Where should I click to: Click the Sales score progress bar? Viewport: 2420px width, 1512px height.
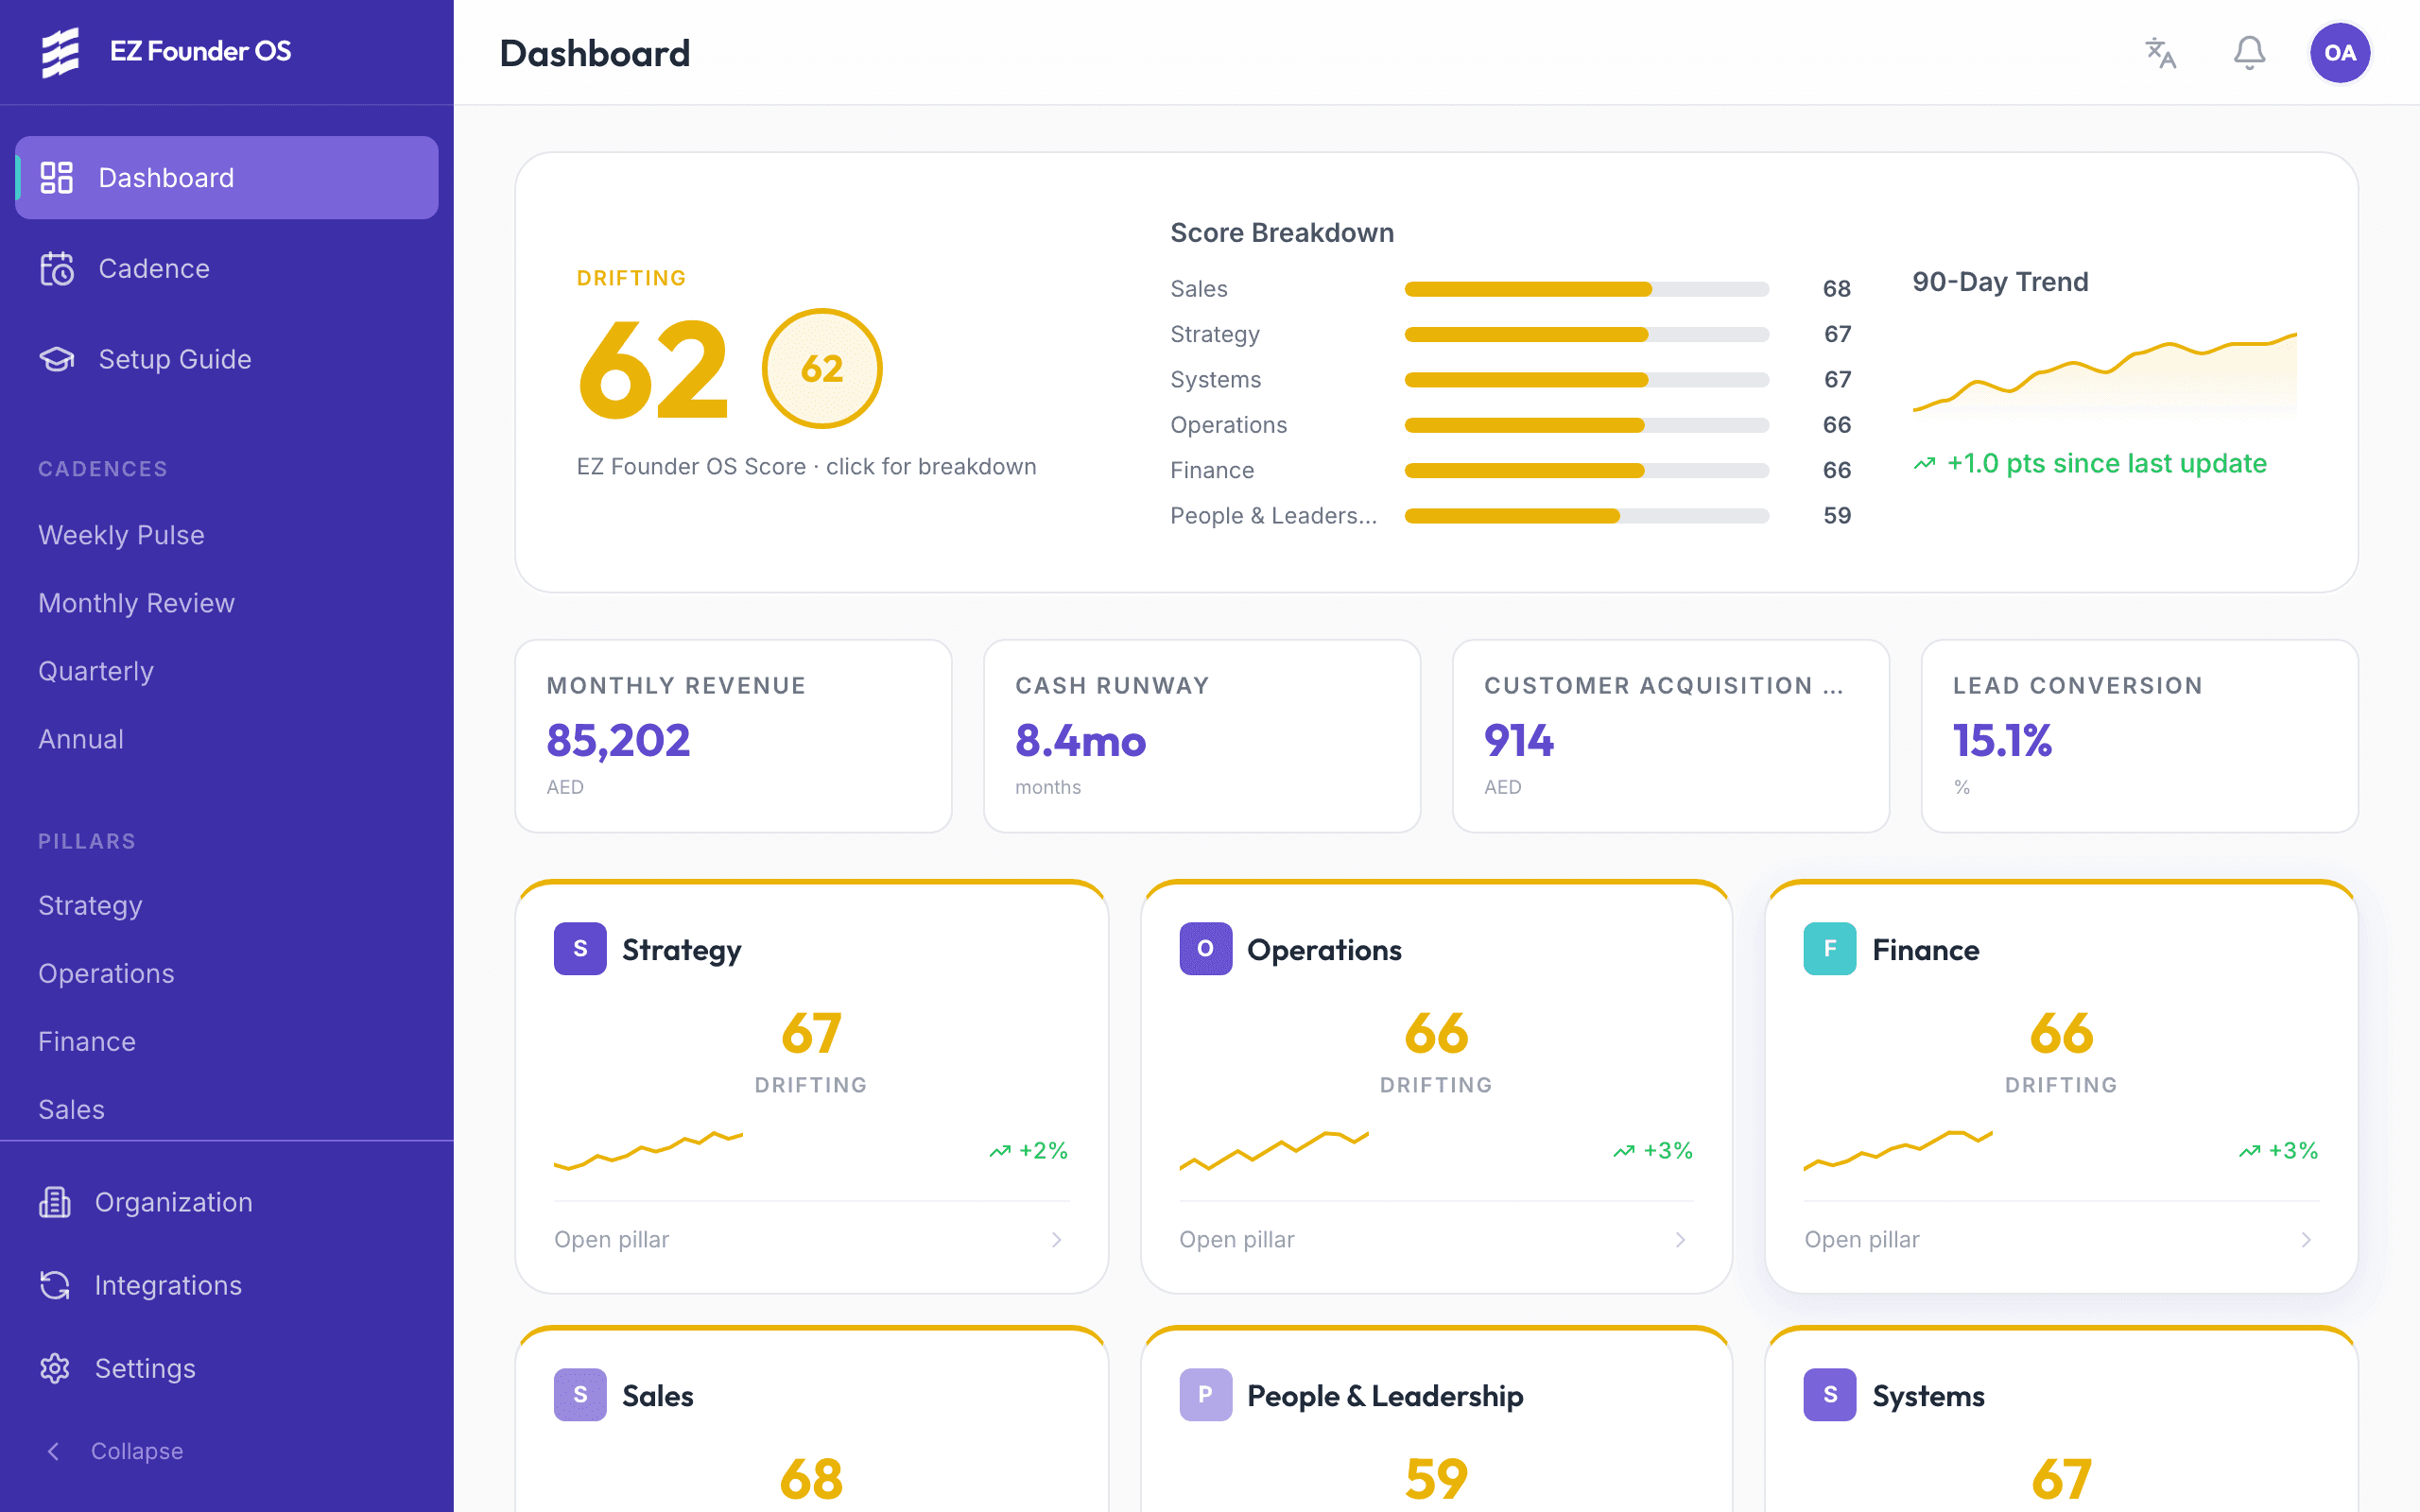[x=1586, y=289]
